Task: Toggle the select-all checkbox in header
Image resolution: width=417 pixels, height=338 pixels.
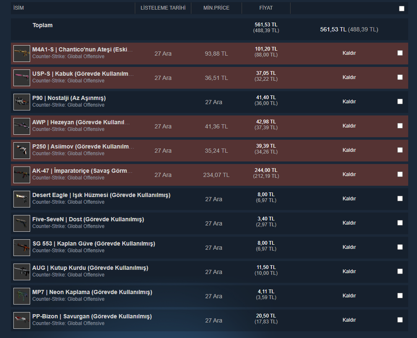Action: click(x=402, y=8)
